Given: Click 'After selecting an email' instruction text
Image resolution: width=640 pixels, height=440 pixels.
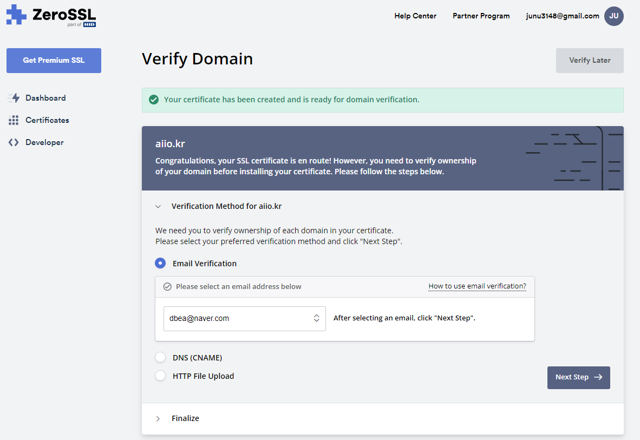Looking at the screenshot, I should [x=404, y=318].
